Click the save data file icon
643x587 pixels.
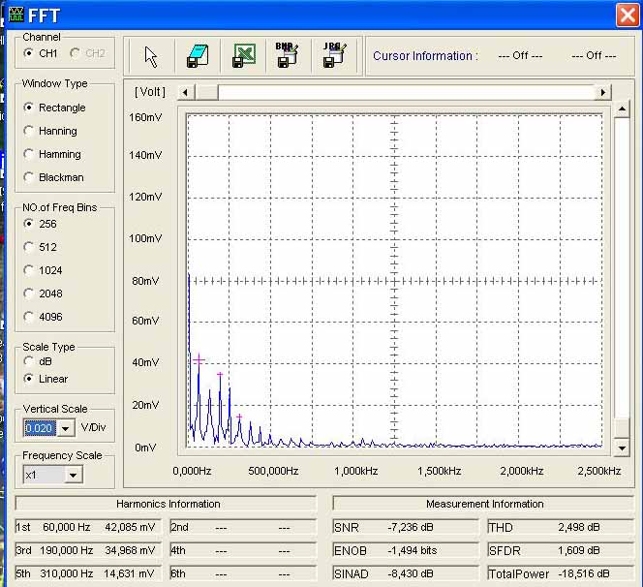tap(197, 56)
